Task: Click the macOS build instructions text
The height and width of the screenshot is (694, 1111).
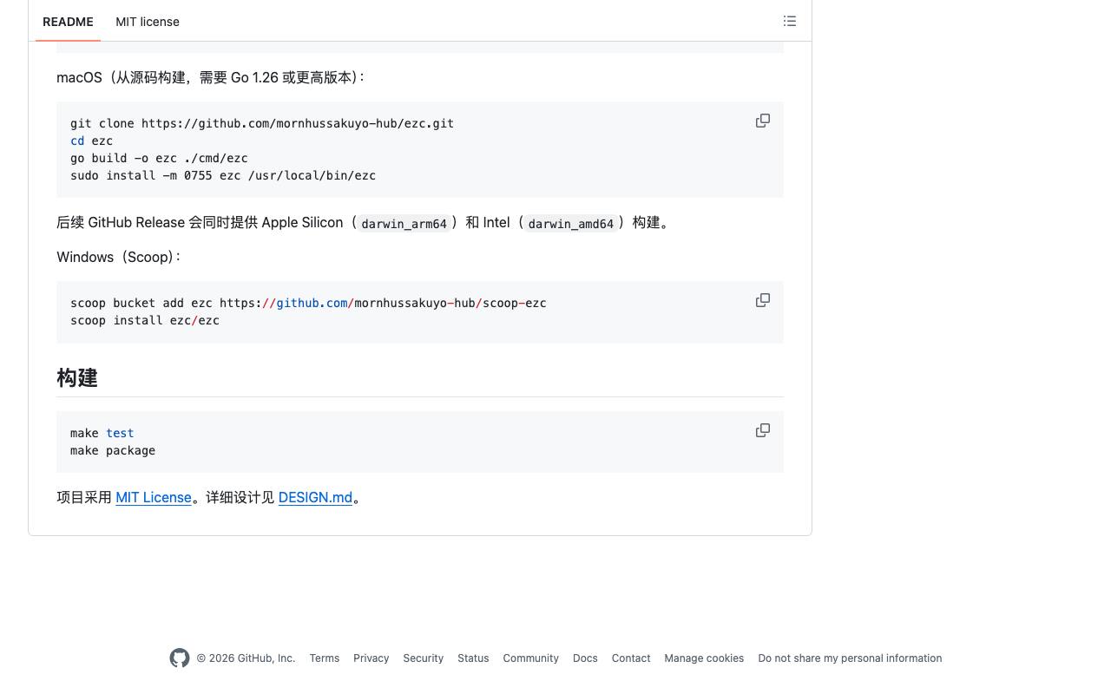Action: (x=211, y=77)
